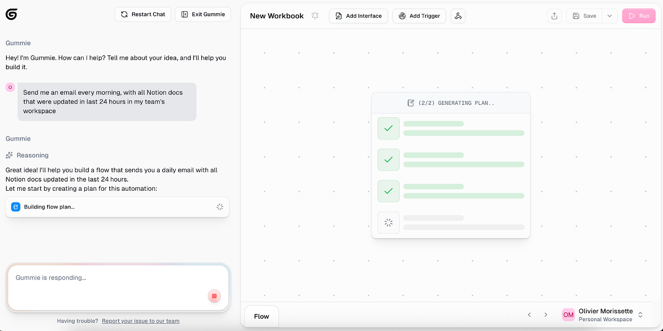Viewport: 663px width, 331px height.
Task: Expand the Save options dropdown arrow
Action: [610, 16]
